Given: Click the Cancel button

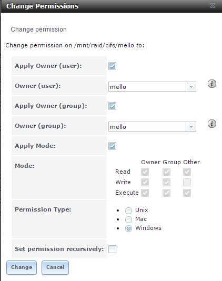Looking at the screenshot, I should click(x=55, y=267).
